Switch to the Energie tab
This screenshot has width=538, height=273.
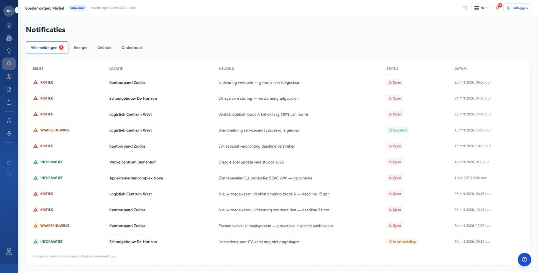81,48
